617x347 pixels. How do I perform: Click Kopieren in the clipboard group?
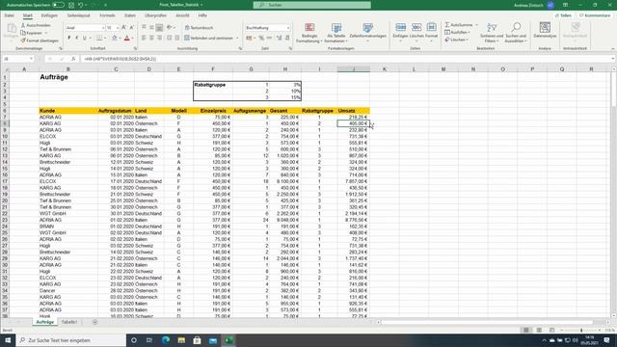tap(32, 33)
